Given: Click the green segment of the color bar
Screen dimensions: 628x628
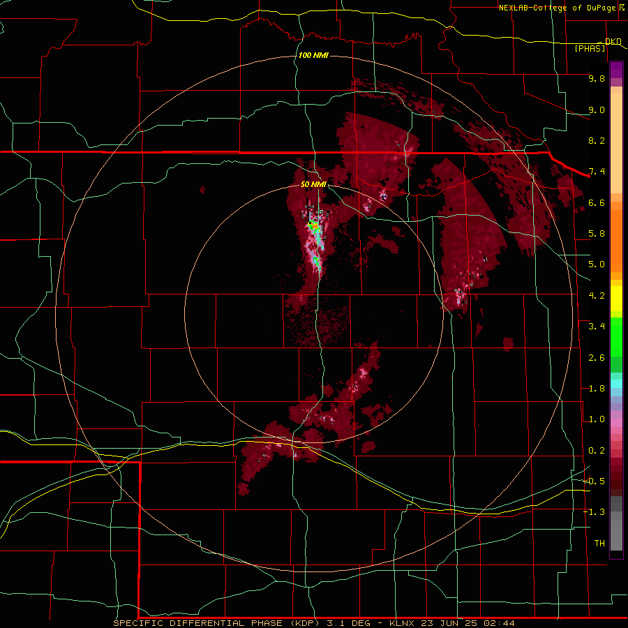Looking at the screenshot, I should point(616,338).
